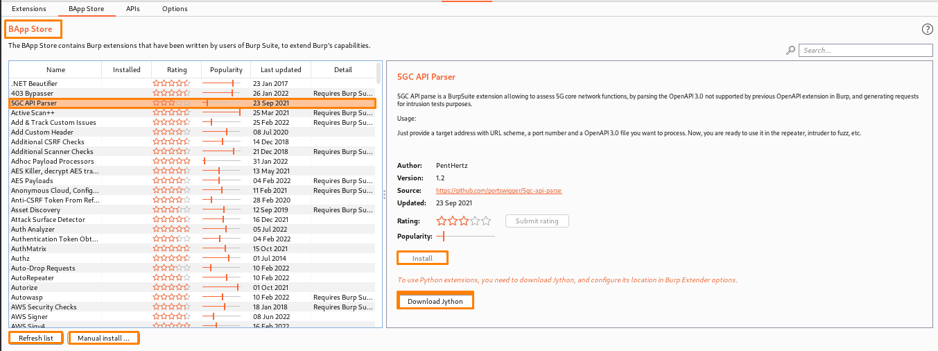Select the Add Custom Header extension
The height and width of the screenshot is (351, 938).
tap(192, 132)
